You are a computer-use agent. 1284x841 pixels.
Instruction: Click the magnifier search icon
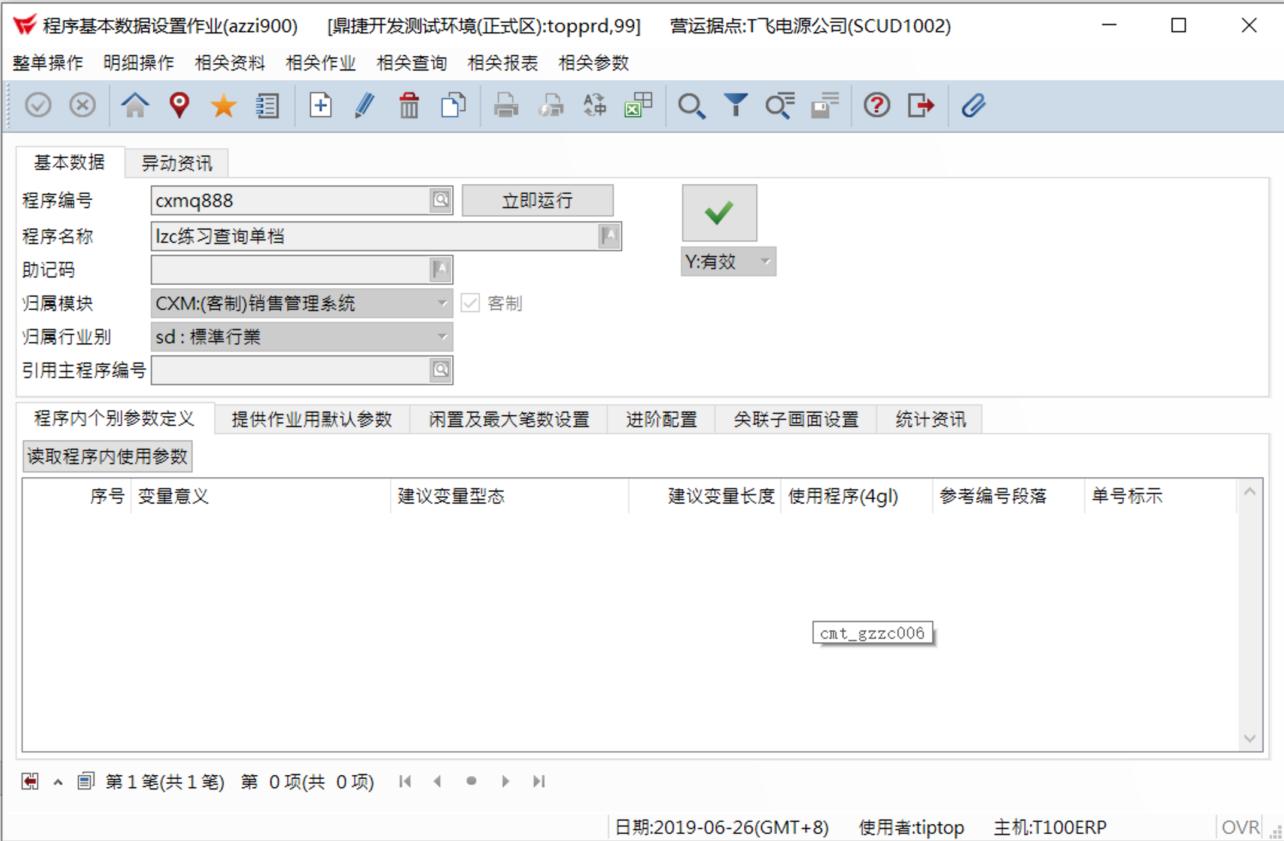click(x=691, y=106)
